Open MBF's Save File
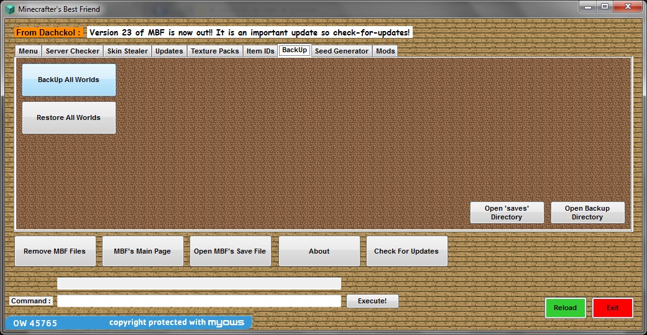Image resolution: width=647 pixels, height=335 pixels. [230, 251]
